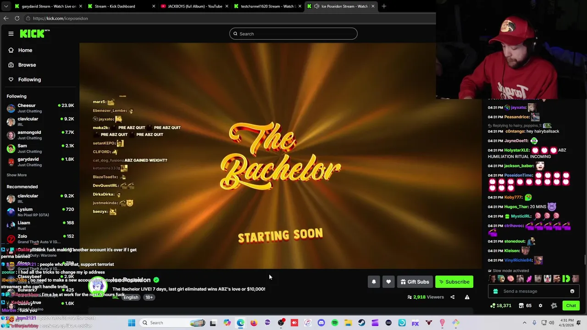587x330 pixels.
Task: Click the tray microphone icon
Action: (x=534, y=323)
